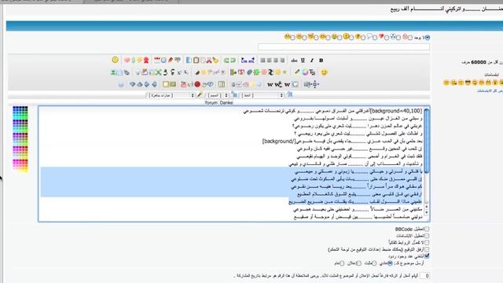Click the yellow smiley icon at the left end of first toolbar row
Screen dimensions: 503x283
(116, 60)
